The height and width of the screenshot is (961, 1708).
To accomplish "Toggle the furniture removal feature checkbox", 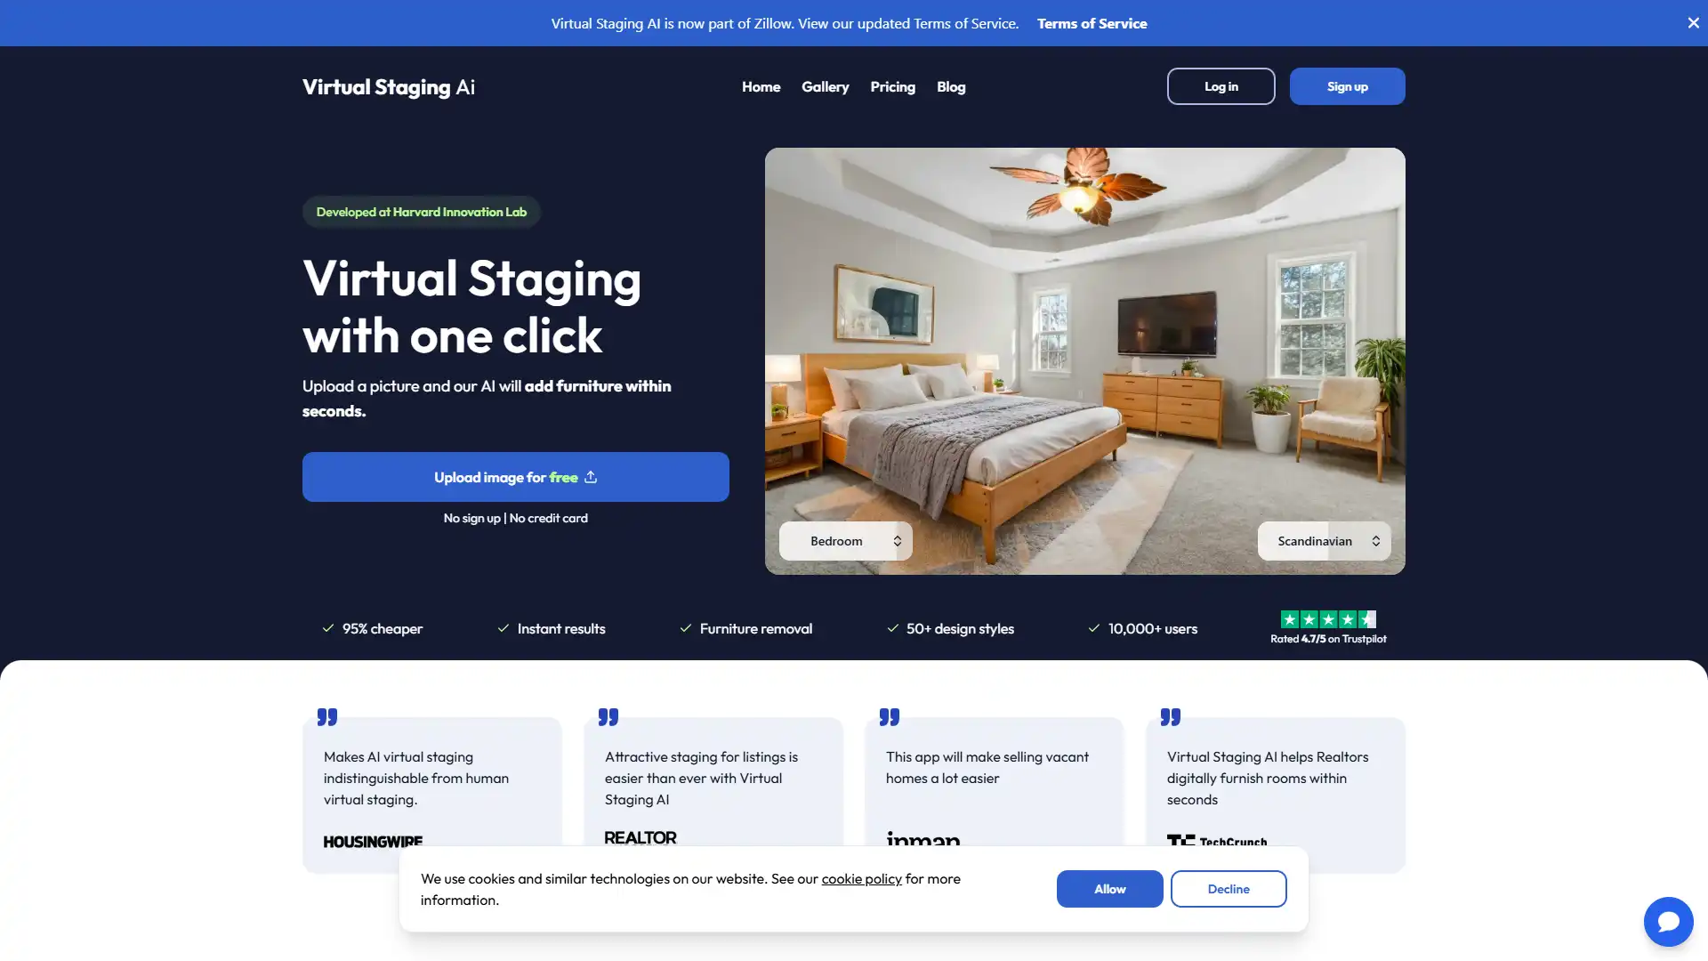I will (684, 627).
